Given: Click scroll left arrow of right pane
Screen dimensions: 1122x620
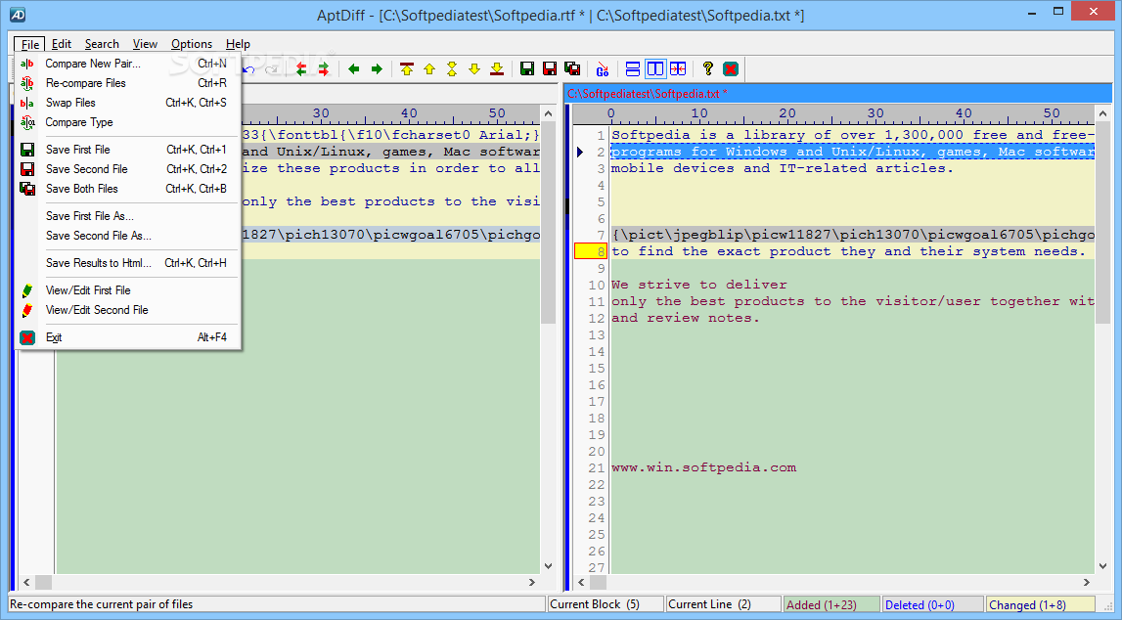Looking at the screenshot, I should (582, 582).
